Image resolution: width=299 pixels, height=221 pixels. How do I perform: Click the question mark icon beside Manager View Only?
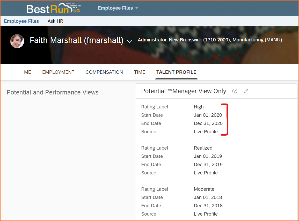pos(235,91)
